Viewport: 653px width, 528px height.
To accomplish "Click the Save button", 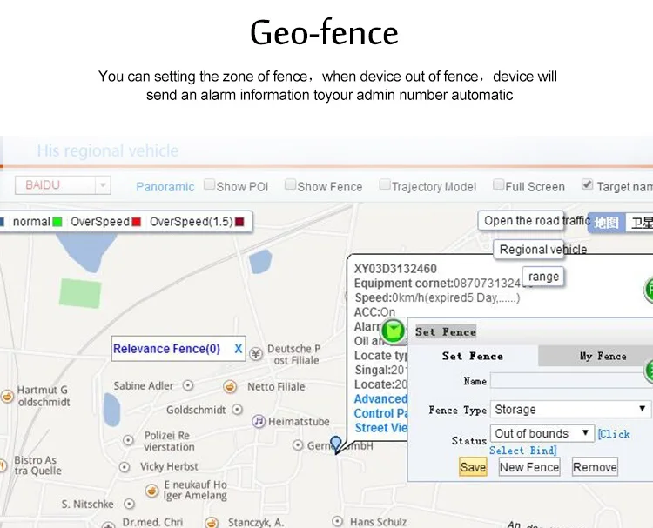I will point(473,467).
